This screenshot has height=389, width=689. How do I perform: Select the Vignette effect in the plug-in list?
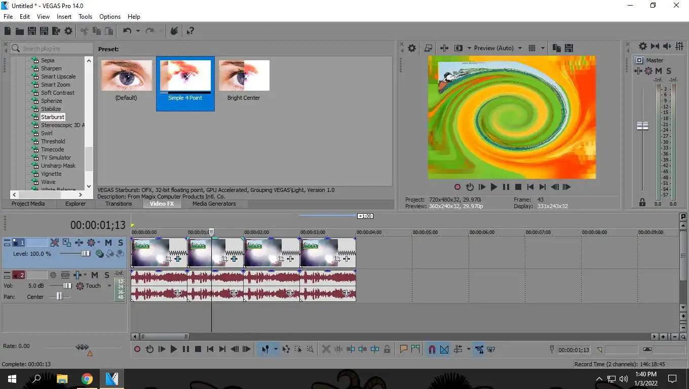(51, 174)
